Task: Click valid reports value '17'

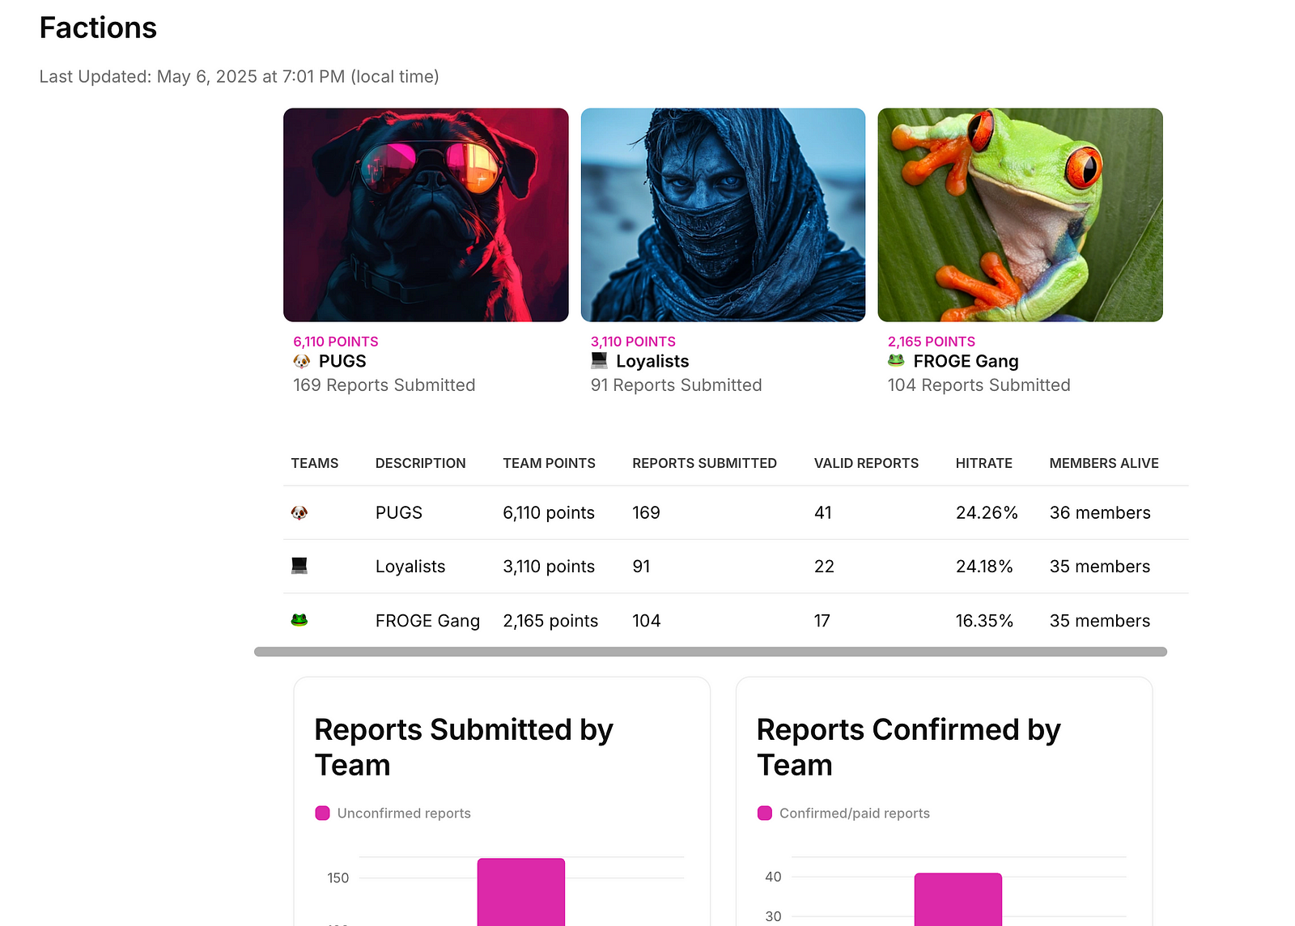Action: point(822,621)
